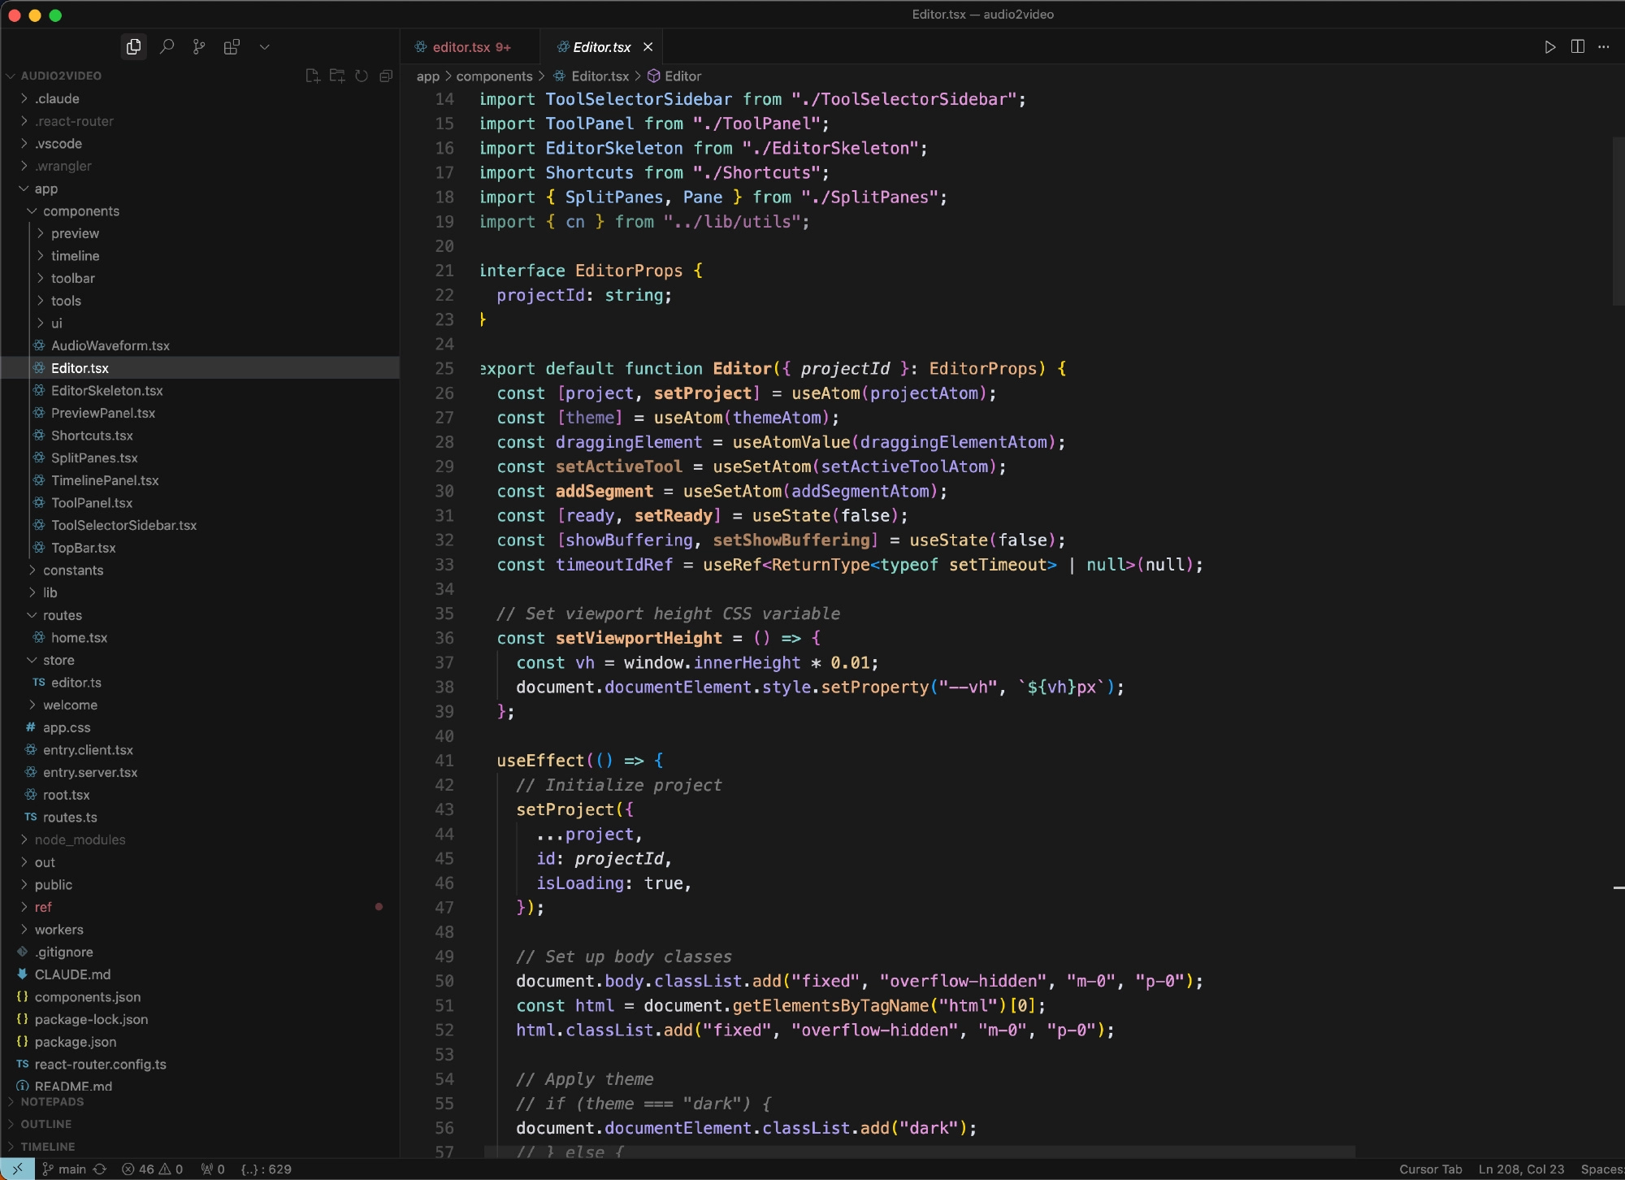Click the components breadcrumb segment
Image resolution: width=1625 pixels, height=1180 pixels.
(494, 76)
